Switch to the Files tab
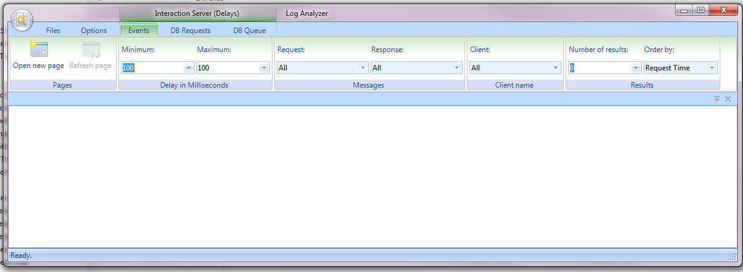743x272 pixels. click(53, 31)
